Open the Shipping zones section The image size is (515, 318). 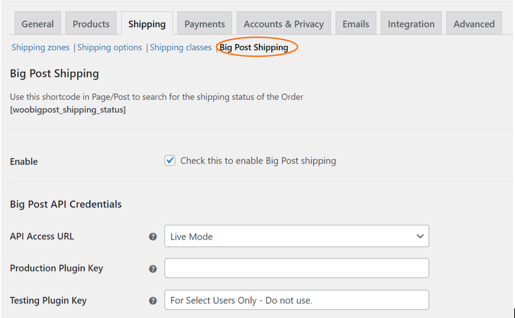click(40, 47)
